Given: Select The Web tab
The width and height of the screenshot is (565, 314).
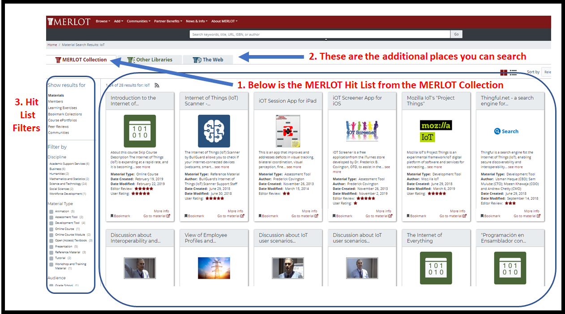Looking at the screenshot, I should pos(208,60).
